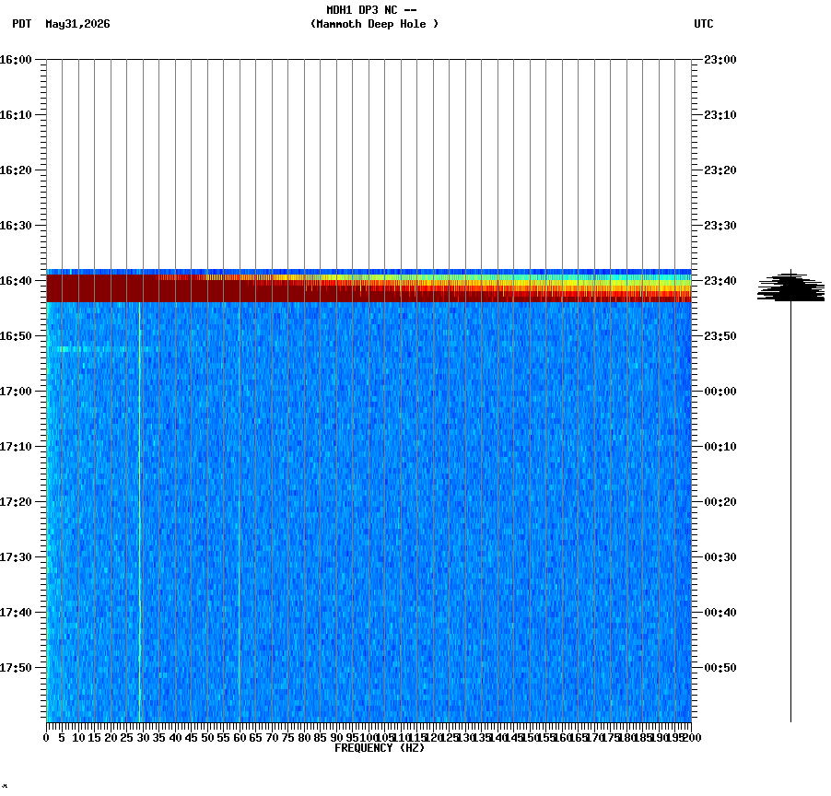This screenshot has height=796, width=831.
Task: Click the 23:10 UTC time label
Action: (720, 115)
